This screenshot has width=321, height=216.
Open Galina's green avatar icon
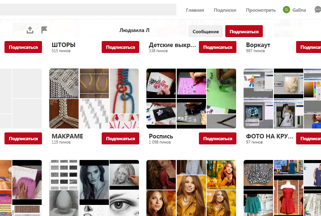(286, 10)
